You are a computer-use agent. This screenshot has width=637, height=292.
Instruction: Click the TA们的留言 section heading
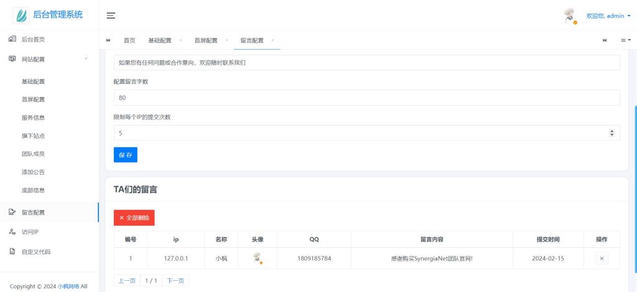coord(135,189)
